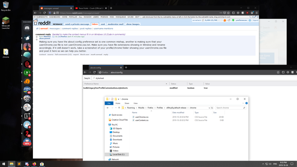
Task: Switch to the Tessa Violet YouTube tab
Action: tap(91, 8)
